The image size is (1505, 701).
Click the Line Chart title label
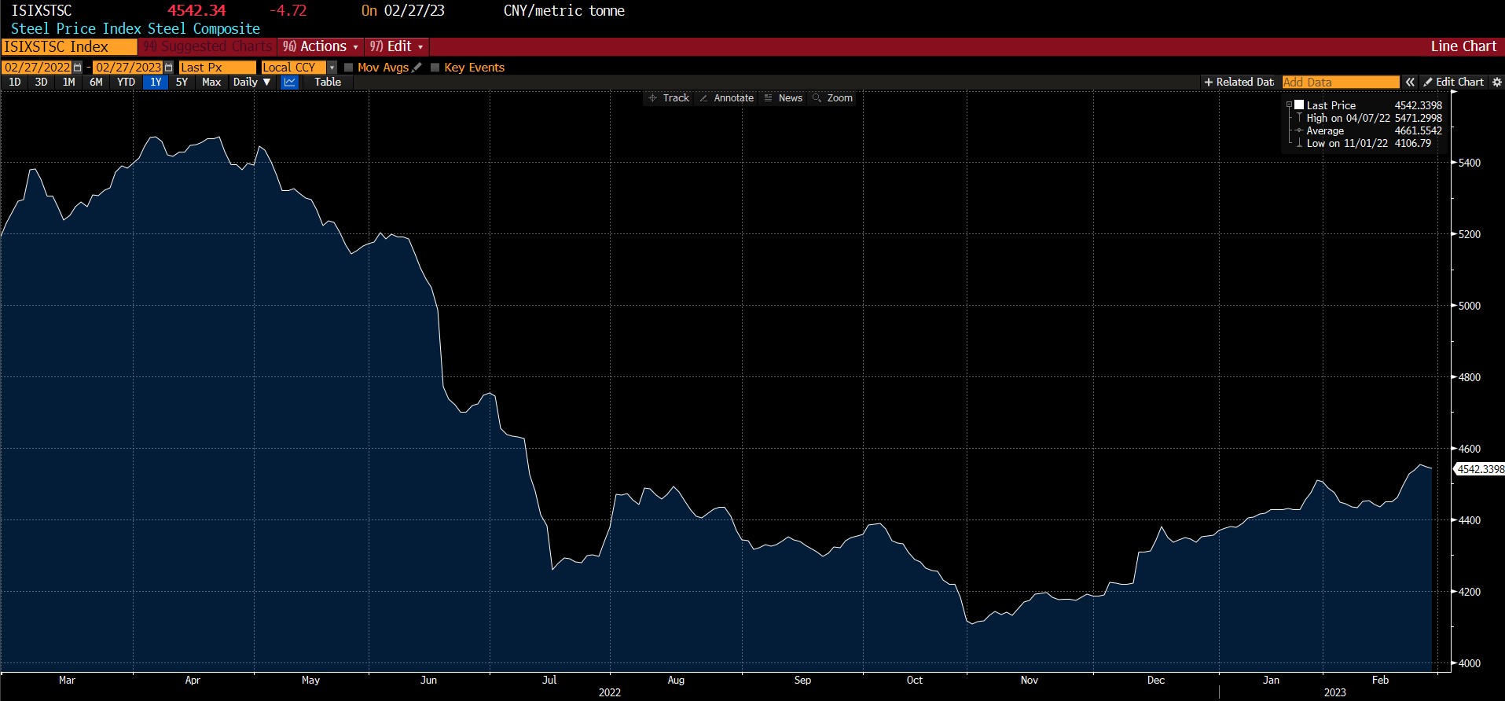point(1463,46)
